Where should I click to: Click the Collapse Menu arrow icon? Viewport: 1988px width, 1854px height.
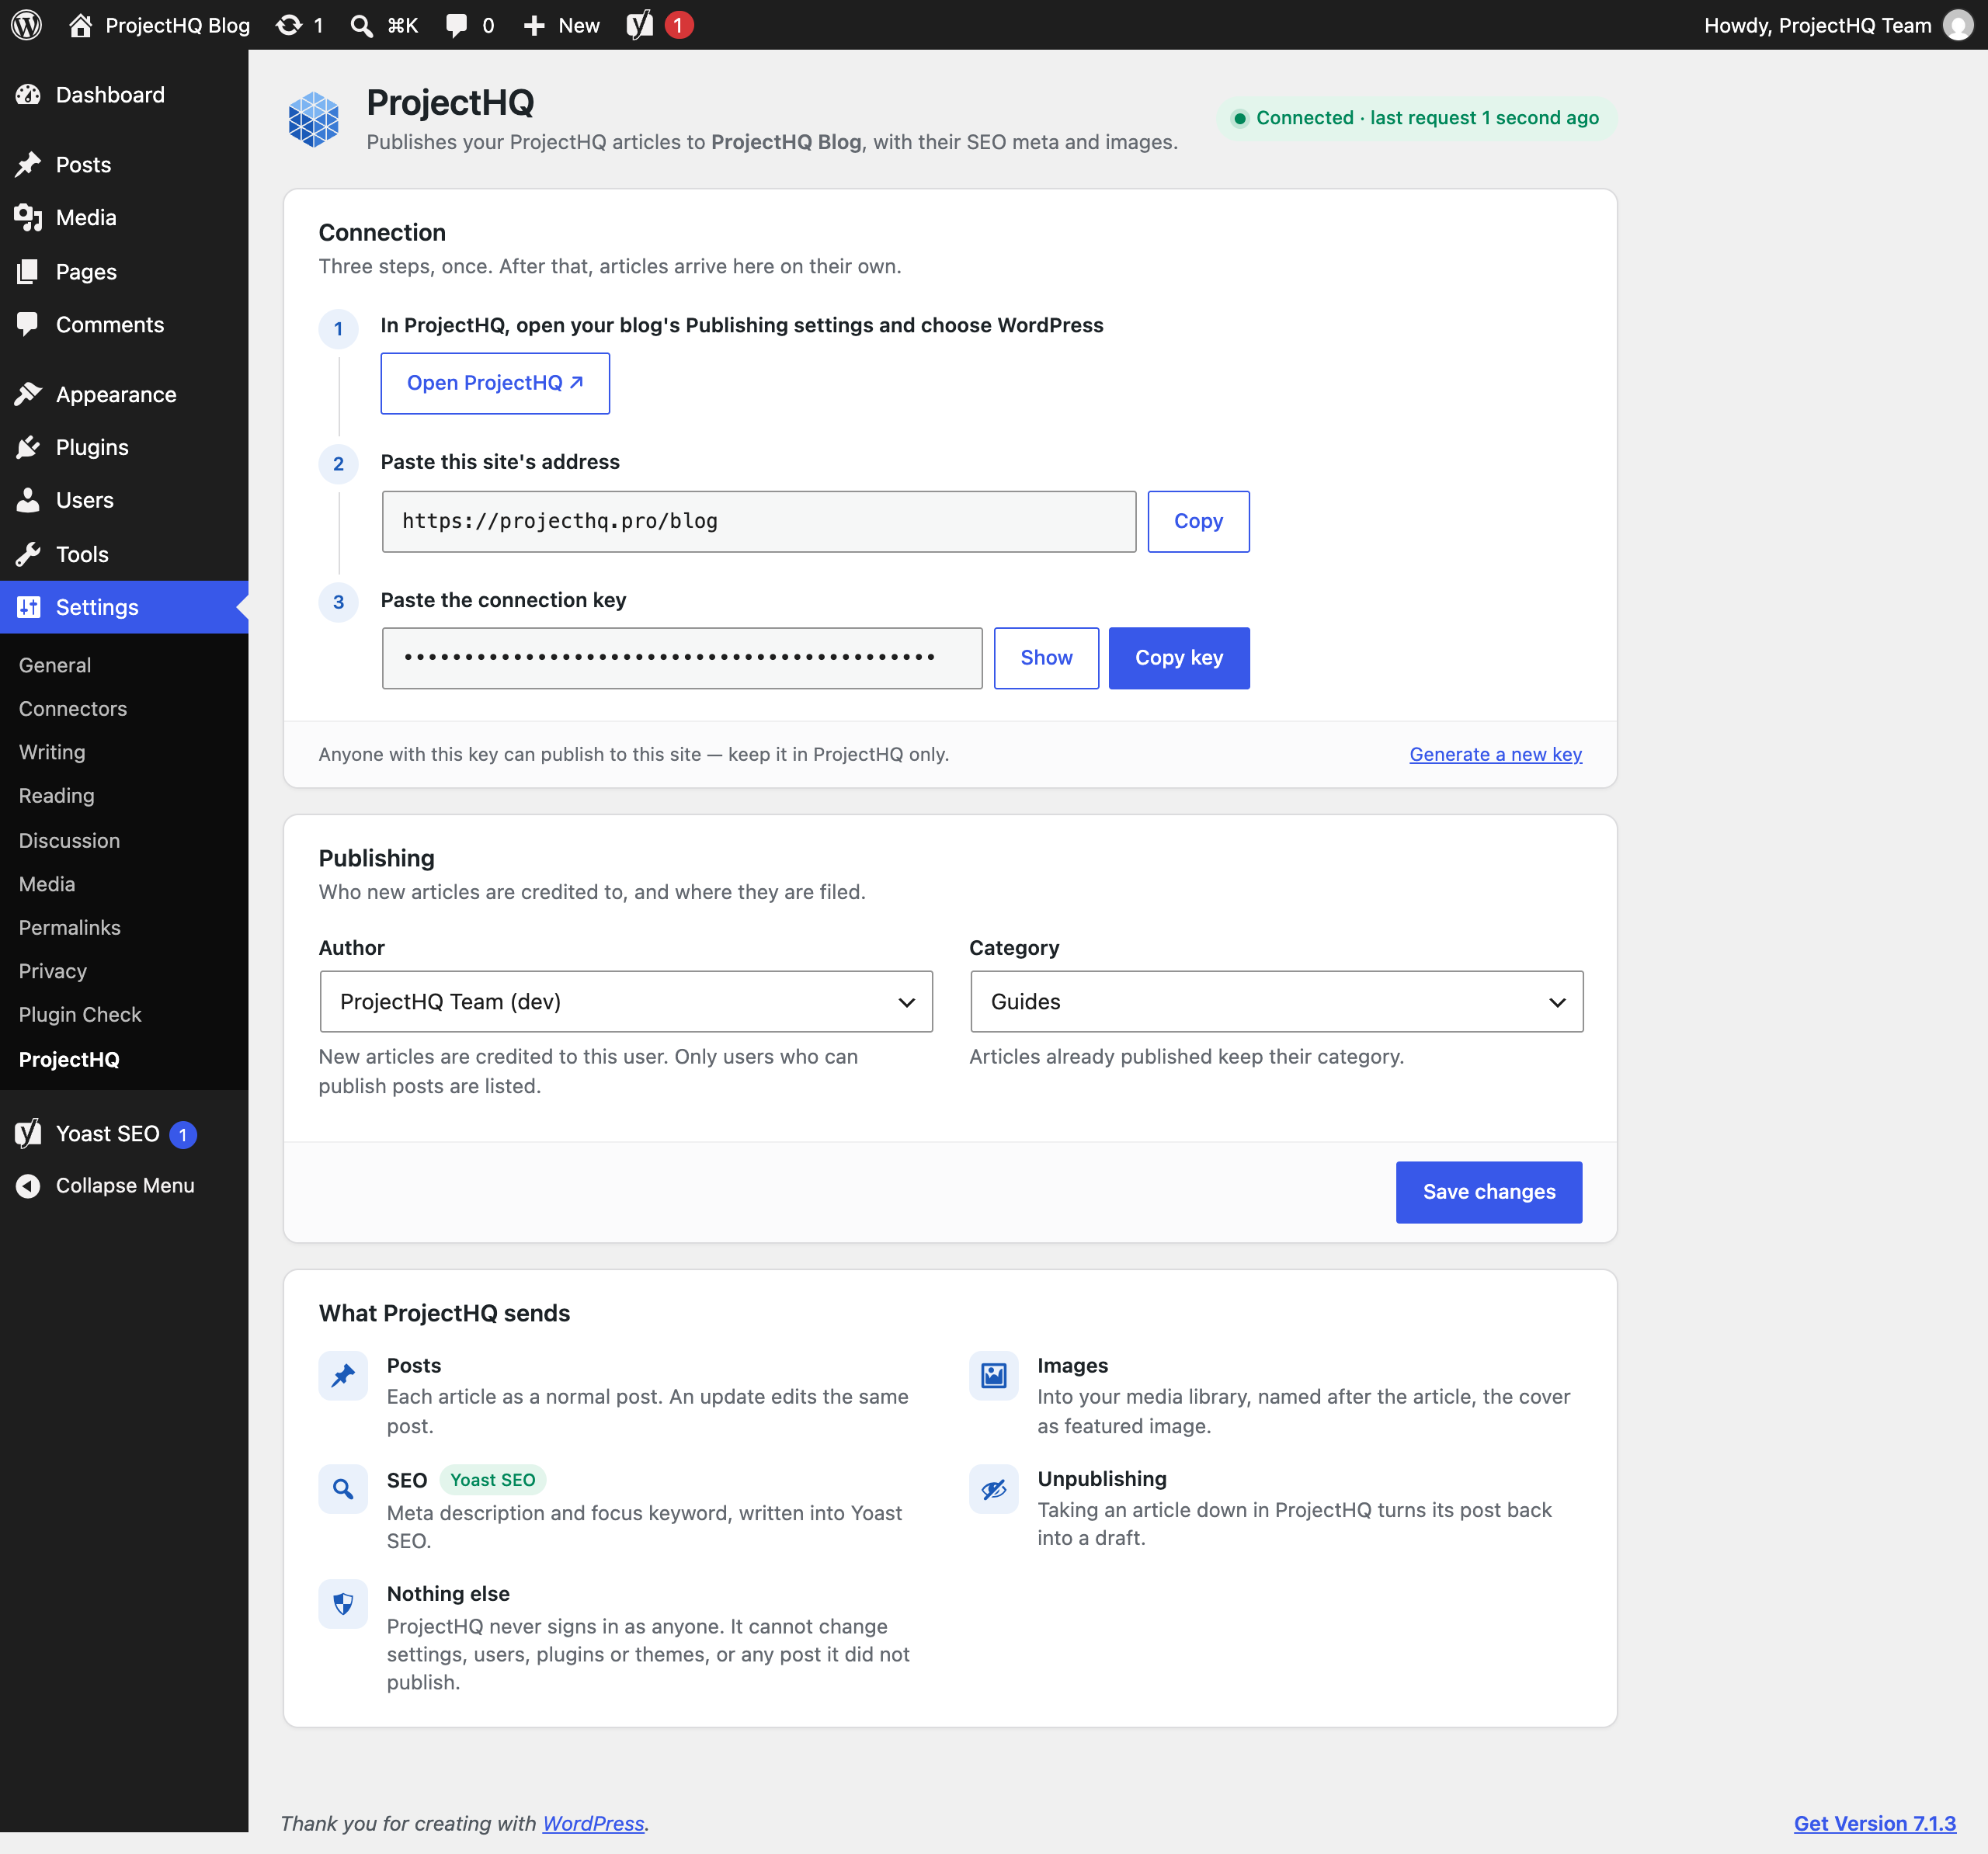(x=28, y=1185)
